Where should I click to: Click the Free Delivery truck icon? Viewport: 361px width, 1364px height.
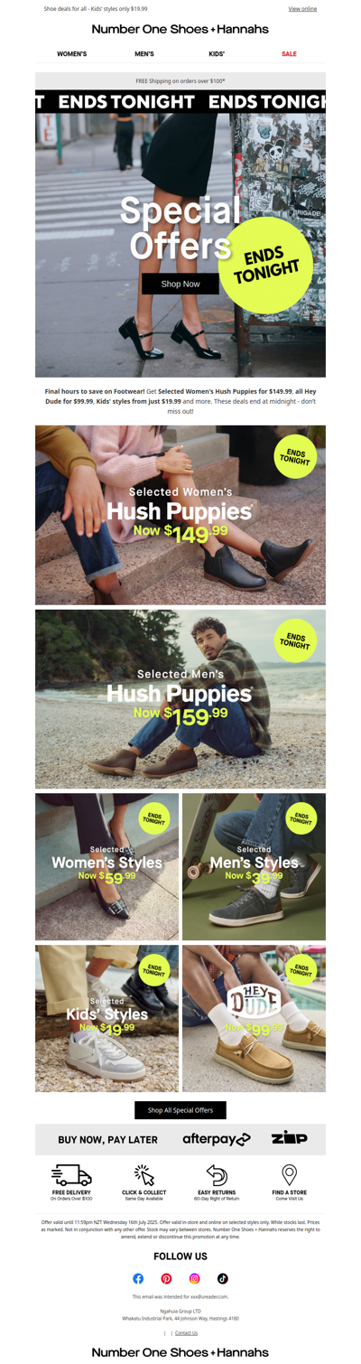[71, 1174]
